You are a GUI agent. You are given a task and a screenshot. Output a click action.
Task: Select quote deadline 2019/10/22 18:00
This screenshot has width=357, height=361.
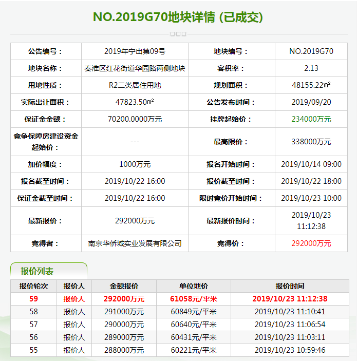[x=311, y=181]
